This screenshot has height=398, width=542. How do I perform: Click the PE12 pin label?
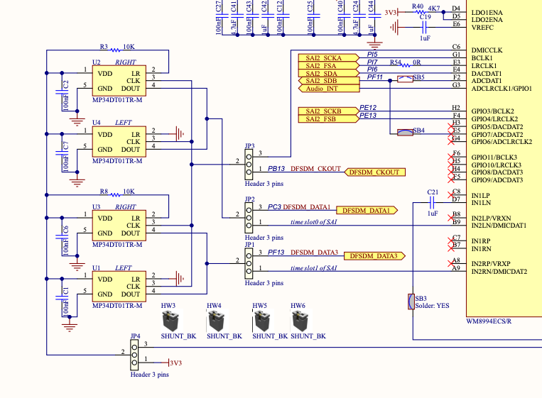pos(368,107)
